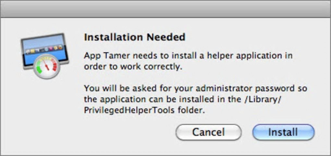Image resolution: width=331 pixels, height=156 pixels.
Task: Click the green zone of the gauge
Action: (40, 68)
